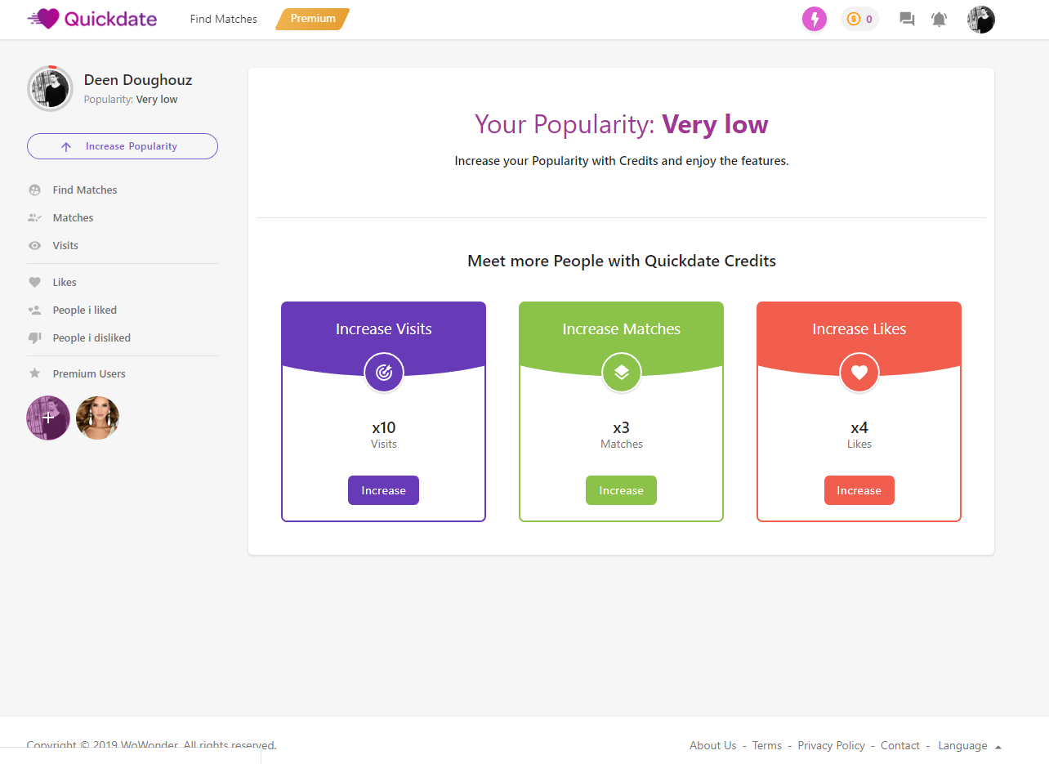Viewport: 1049px width, 764px height.
Task: Click the Increase Matches layers icon
Action: click(x=622, y=373)
